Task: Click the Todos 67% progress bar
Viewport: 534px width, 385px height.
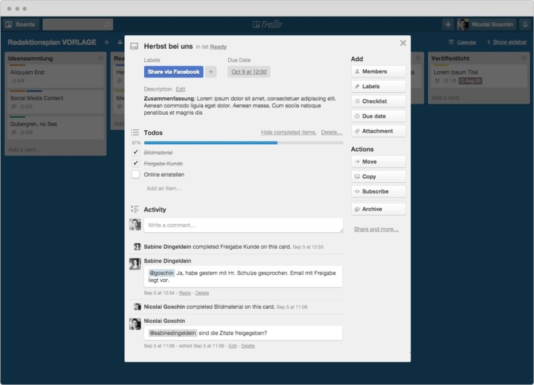Action: pos(244,143)
